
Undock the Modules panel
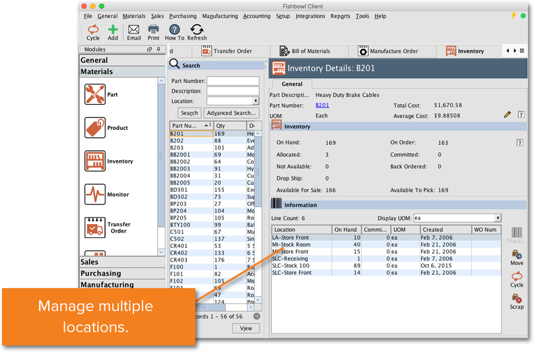pyautogui.click(x=149, y=49)
